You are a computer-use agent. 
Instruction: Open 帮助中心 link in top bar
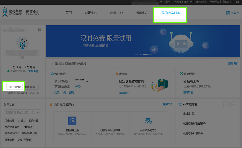228,2
